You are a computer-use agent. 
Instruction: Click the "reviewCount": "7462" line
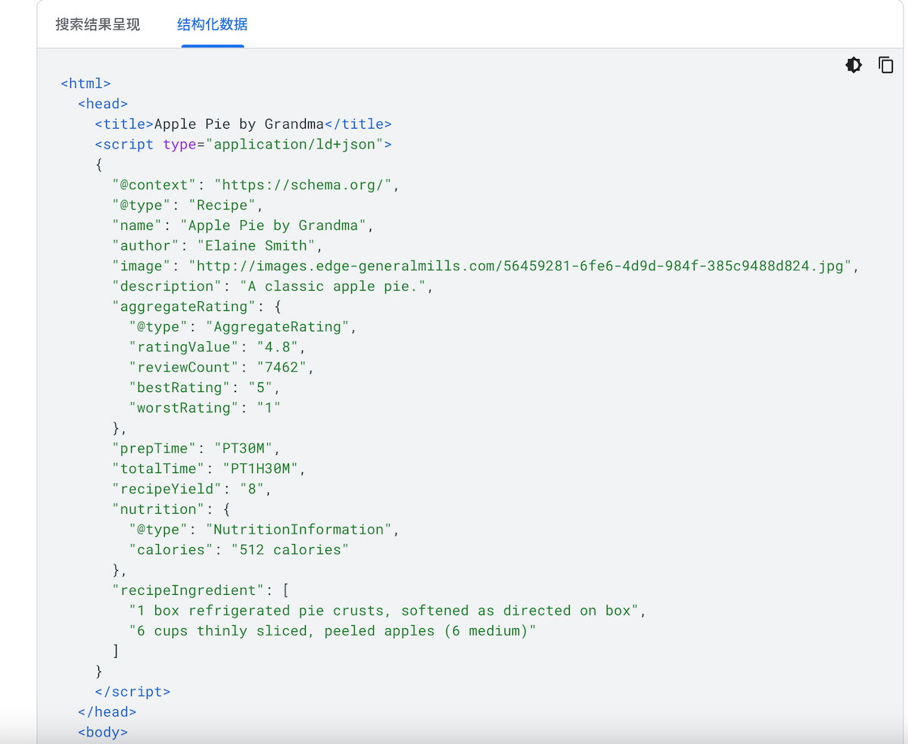click(222, 367)
